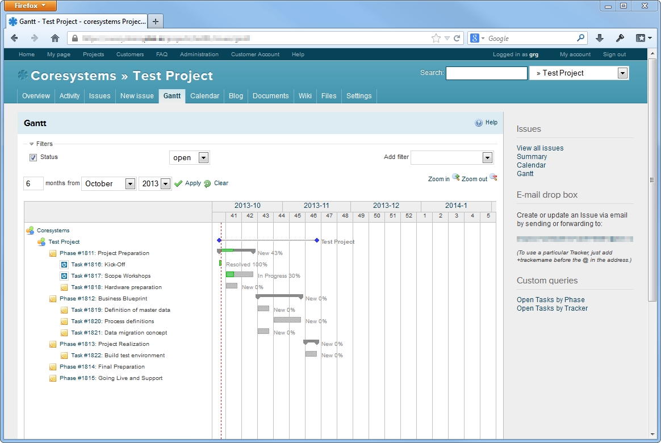661x443 pixels.
Task: Click the browser forward arrow
Action: 35,39
